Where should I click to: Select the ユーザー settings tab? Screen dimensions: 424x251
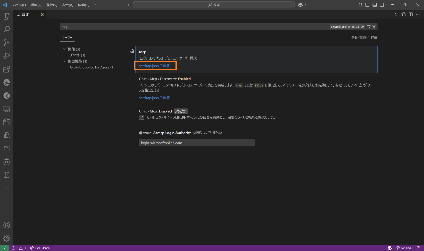click(67, 37)
